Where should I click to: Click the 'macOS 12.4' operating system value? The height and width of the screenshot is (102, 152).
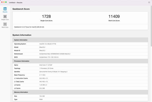(48, 44)
